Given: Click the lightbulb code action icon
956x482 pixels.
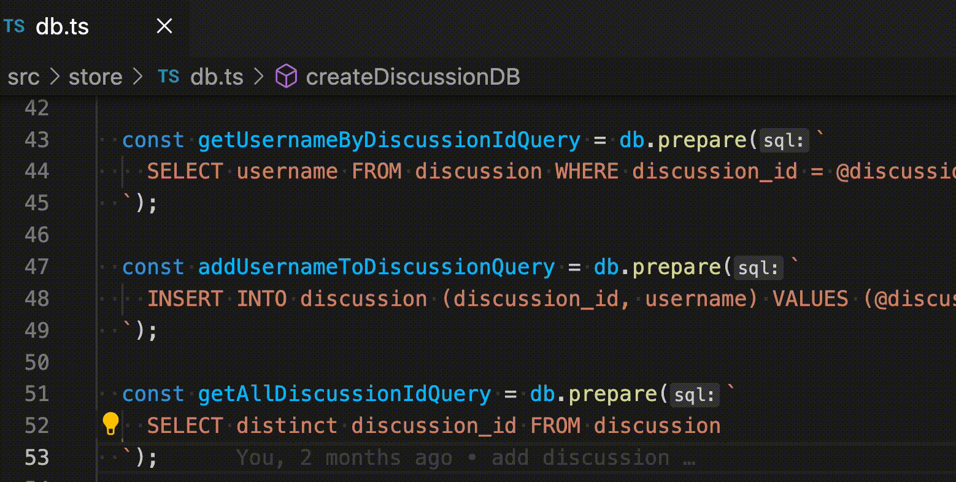Looking at the screenshot, I should tap(110, 424).
